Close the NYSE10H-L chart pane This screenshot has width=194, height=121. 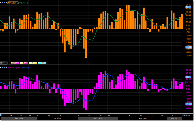pyautogui.click(x=1, y=3)
